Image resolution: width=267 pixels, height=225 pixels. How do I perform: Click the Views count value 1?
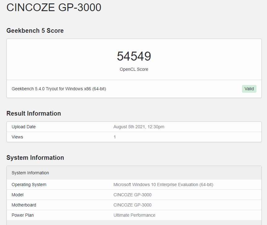click(115, 137)
